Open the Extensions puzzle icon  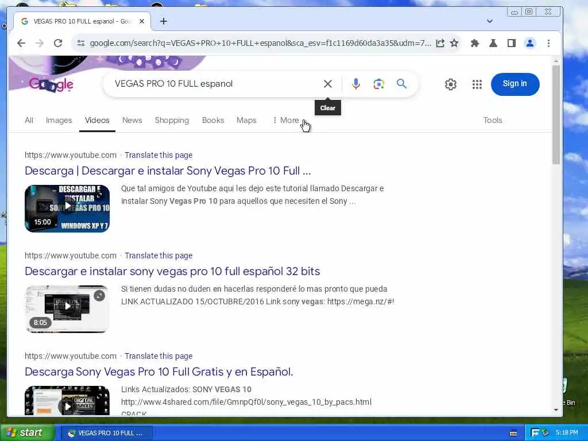tap(475, 43)
